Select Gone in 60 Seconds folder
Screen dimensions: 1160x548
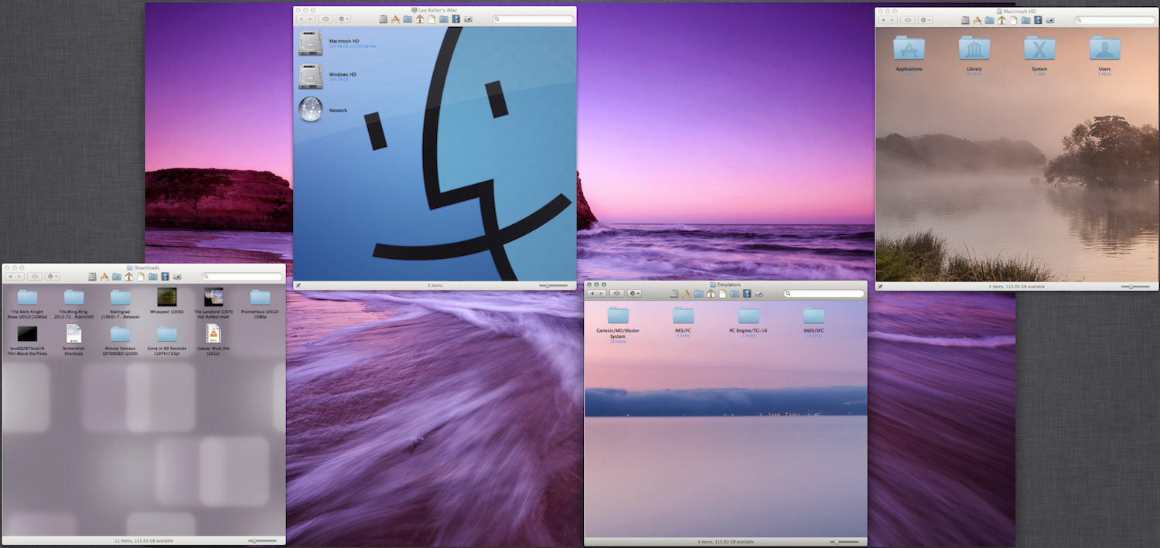click(x=167, y=334)
